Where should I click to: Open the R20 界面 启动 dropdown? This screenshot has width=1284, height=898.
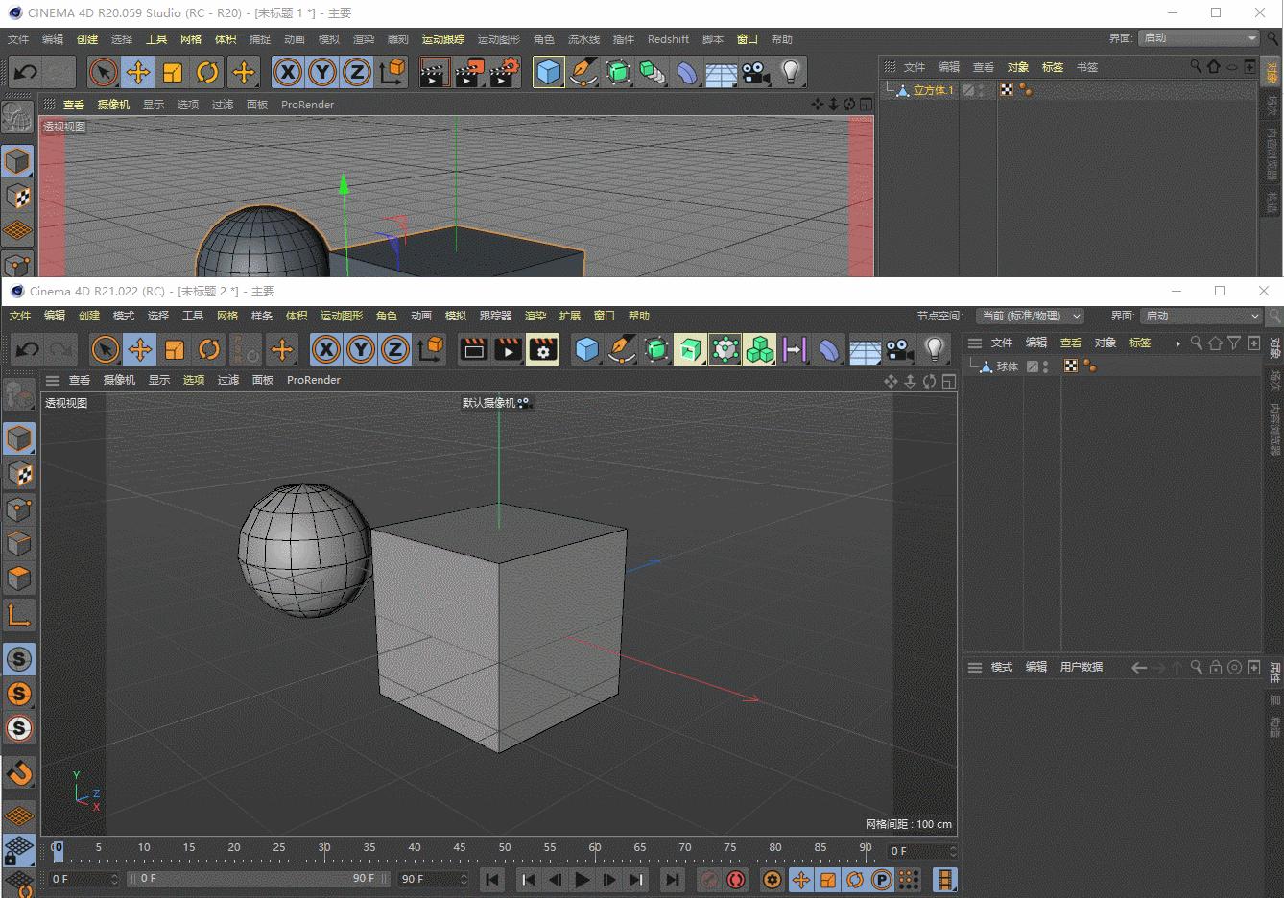point(1200,38)
